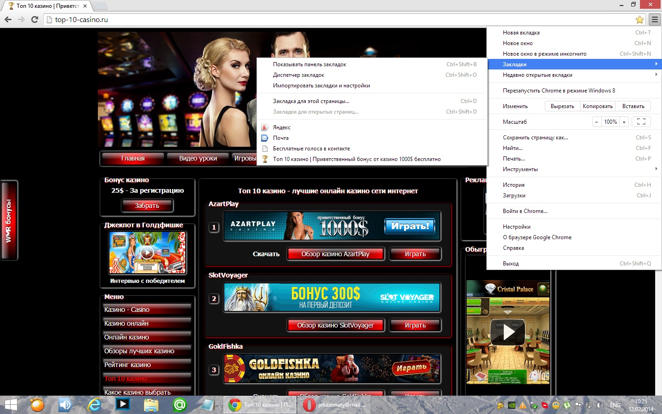Viewport: 662px width, 414px height.
Task: Open the File Explorer folder on the taskbar
Action: (x=151, y=405)
